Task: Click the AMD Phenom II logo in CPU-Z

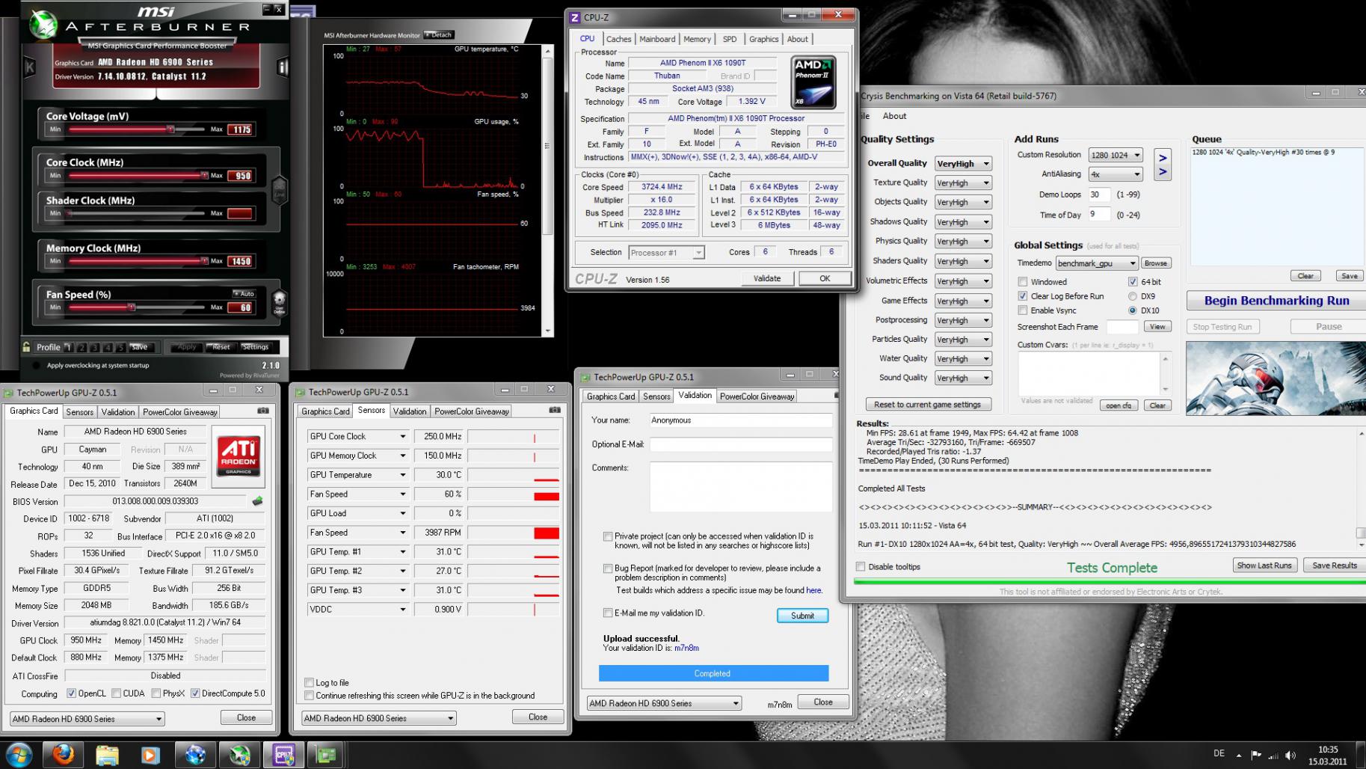Action: pyautogui.click(x=813, y=82)
